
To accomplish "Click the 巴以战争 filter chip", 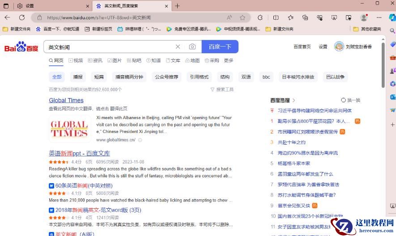I will pyautogui.click(x=336, y=77).
